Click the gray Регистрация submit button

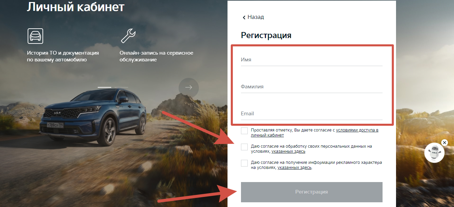tap(312, 192)
